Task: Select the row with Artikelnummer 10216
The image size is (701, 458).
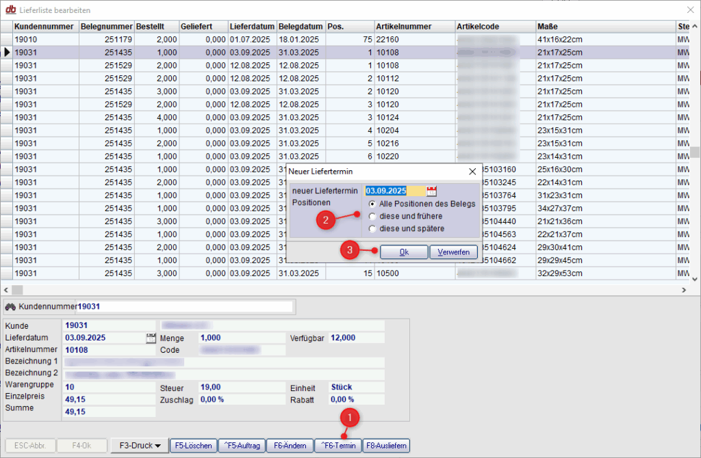Action: [344, 144]
